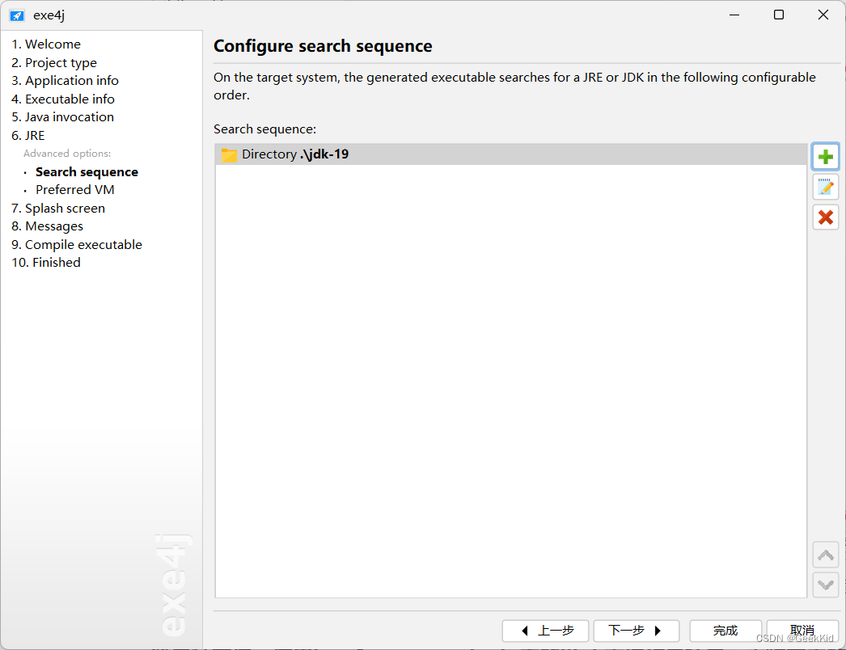Screen dimensions: 846x650
Task: Open step 8. Messages
Action: (x=48, y=226)
